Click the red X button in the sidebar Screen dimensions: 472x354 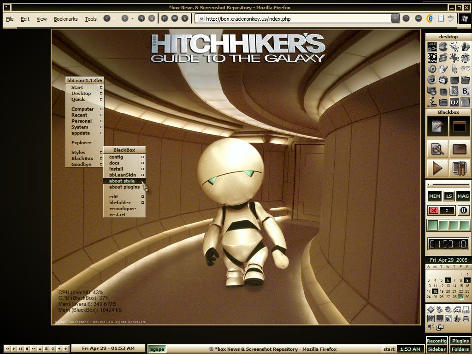pyautogui.click(x=433, y=210)
